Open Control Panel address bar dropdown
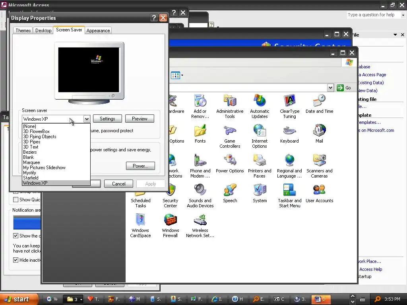The image size is (407, 305). tap(330, 88)
